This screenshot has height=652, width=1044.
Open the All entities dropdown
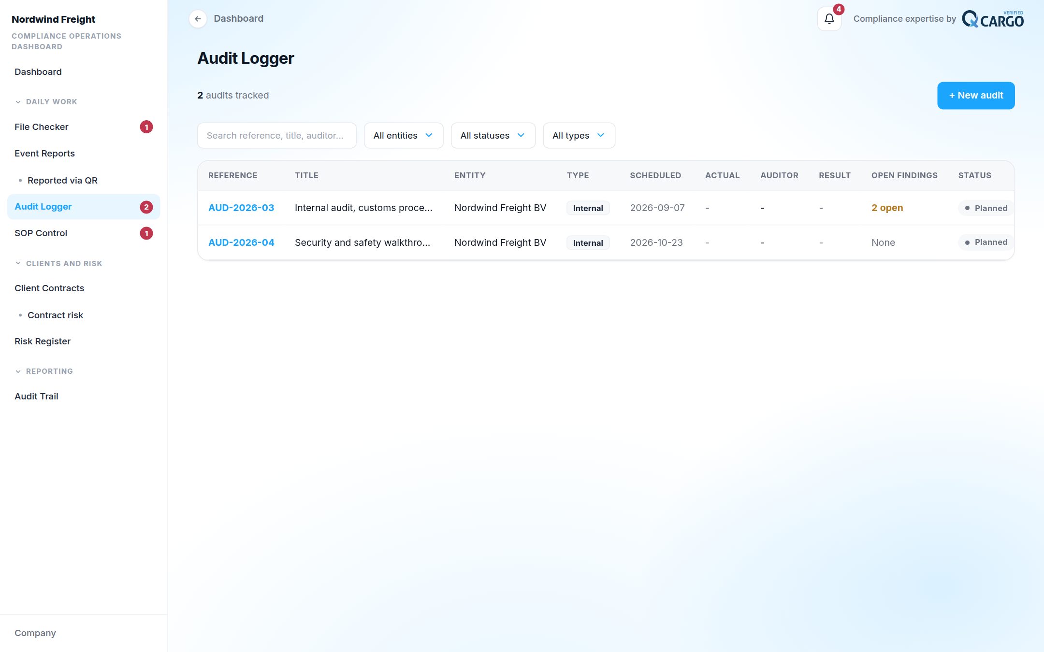[403, 136]
